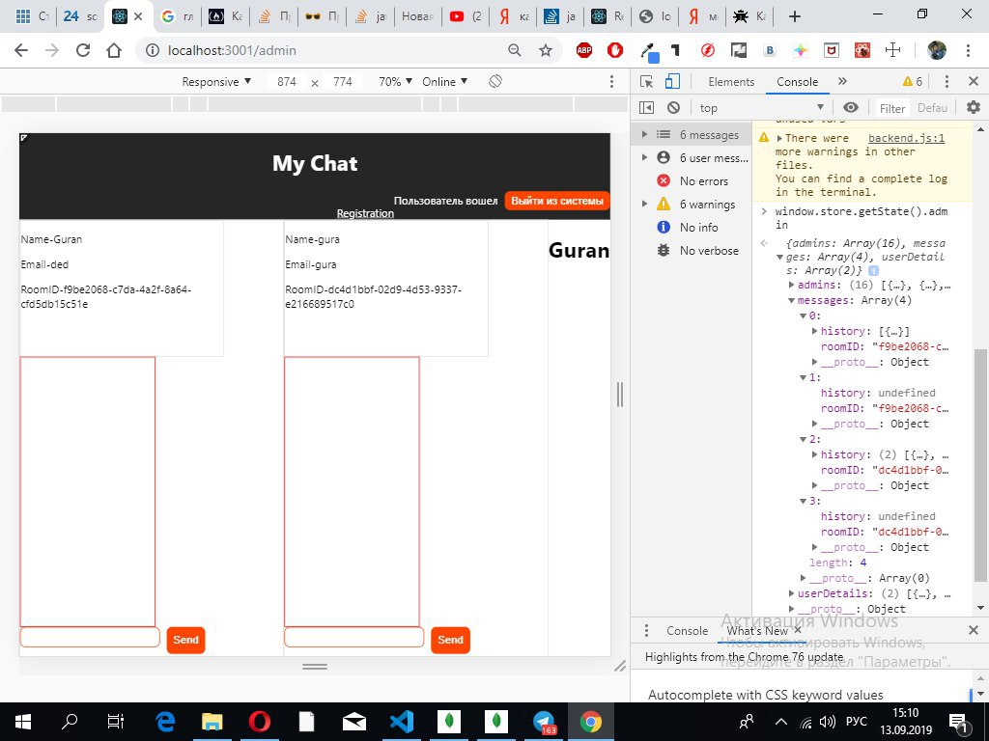The image size is (989, 741).
Task: Switch to the Elements tab
Action: 730,82
